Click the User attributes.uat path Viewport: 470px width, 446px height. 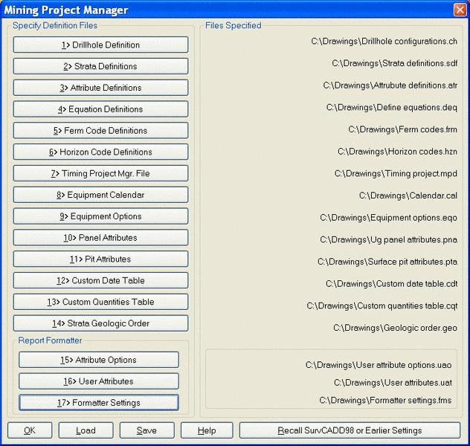[x=393, y=383]
